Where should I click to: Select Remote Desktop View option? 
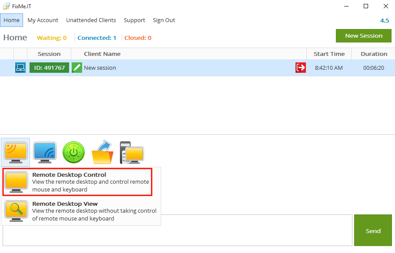pos(81,211)
